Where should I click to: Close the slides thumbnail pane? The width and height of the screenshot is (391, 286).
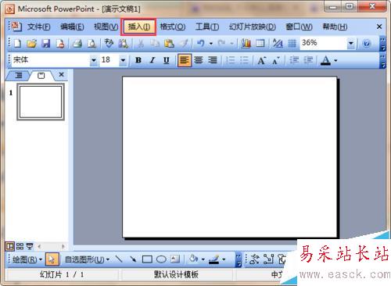pos(61,75)
